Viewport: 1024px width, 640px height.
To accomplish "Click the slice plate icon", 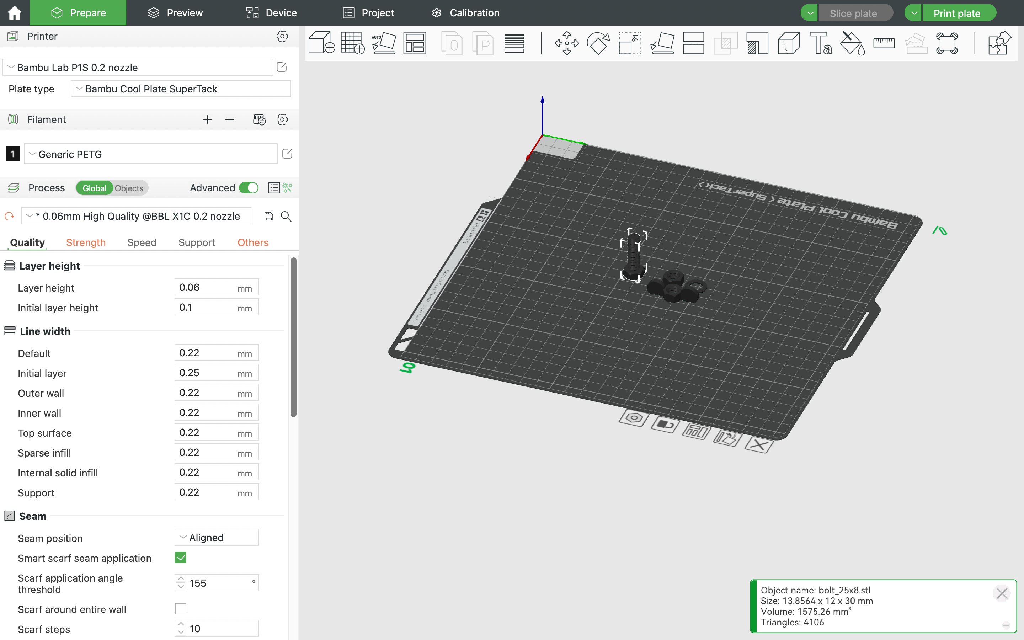I will [x=852, y=12].
